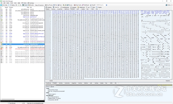Select request inspector HexView tab

point(73,9)
